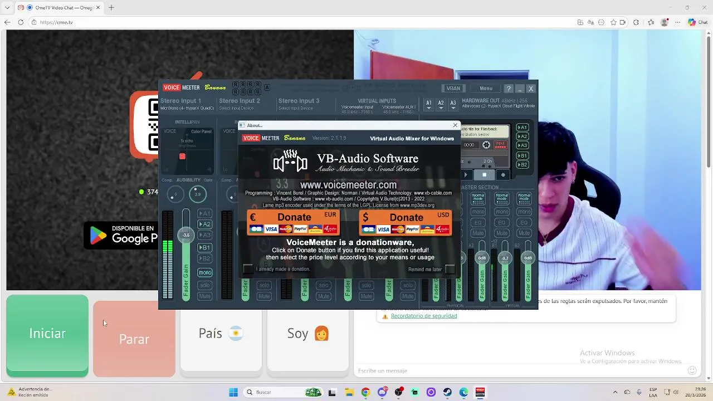Toggle A2 routing on Stereo Input 1
Viewport: 713px width, 401px height.
pos(205,224)
